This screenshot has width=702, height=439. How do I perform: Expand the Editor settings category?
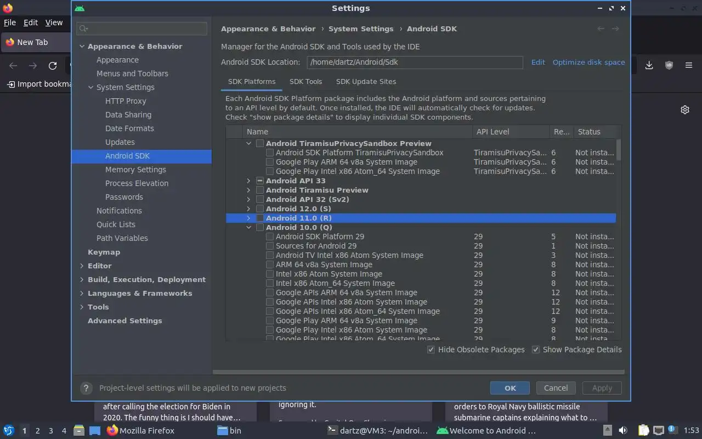point(82,266)
